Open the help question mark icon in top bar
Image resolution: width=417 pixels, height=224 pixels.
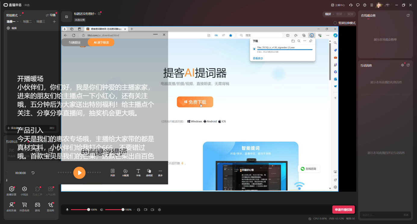click(x=365, y=5)
